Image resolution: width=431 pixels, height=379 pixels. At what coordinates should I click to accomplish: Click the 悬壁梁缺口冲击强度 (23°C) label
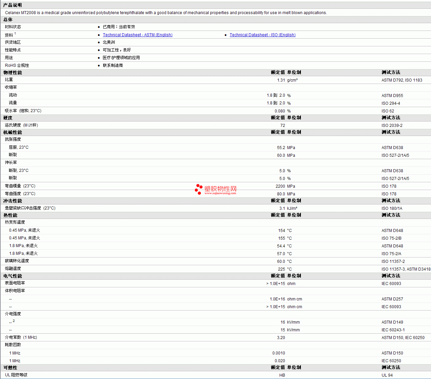pos(30,208)
